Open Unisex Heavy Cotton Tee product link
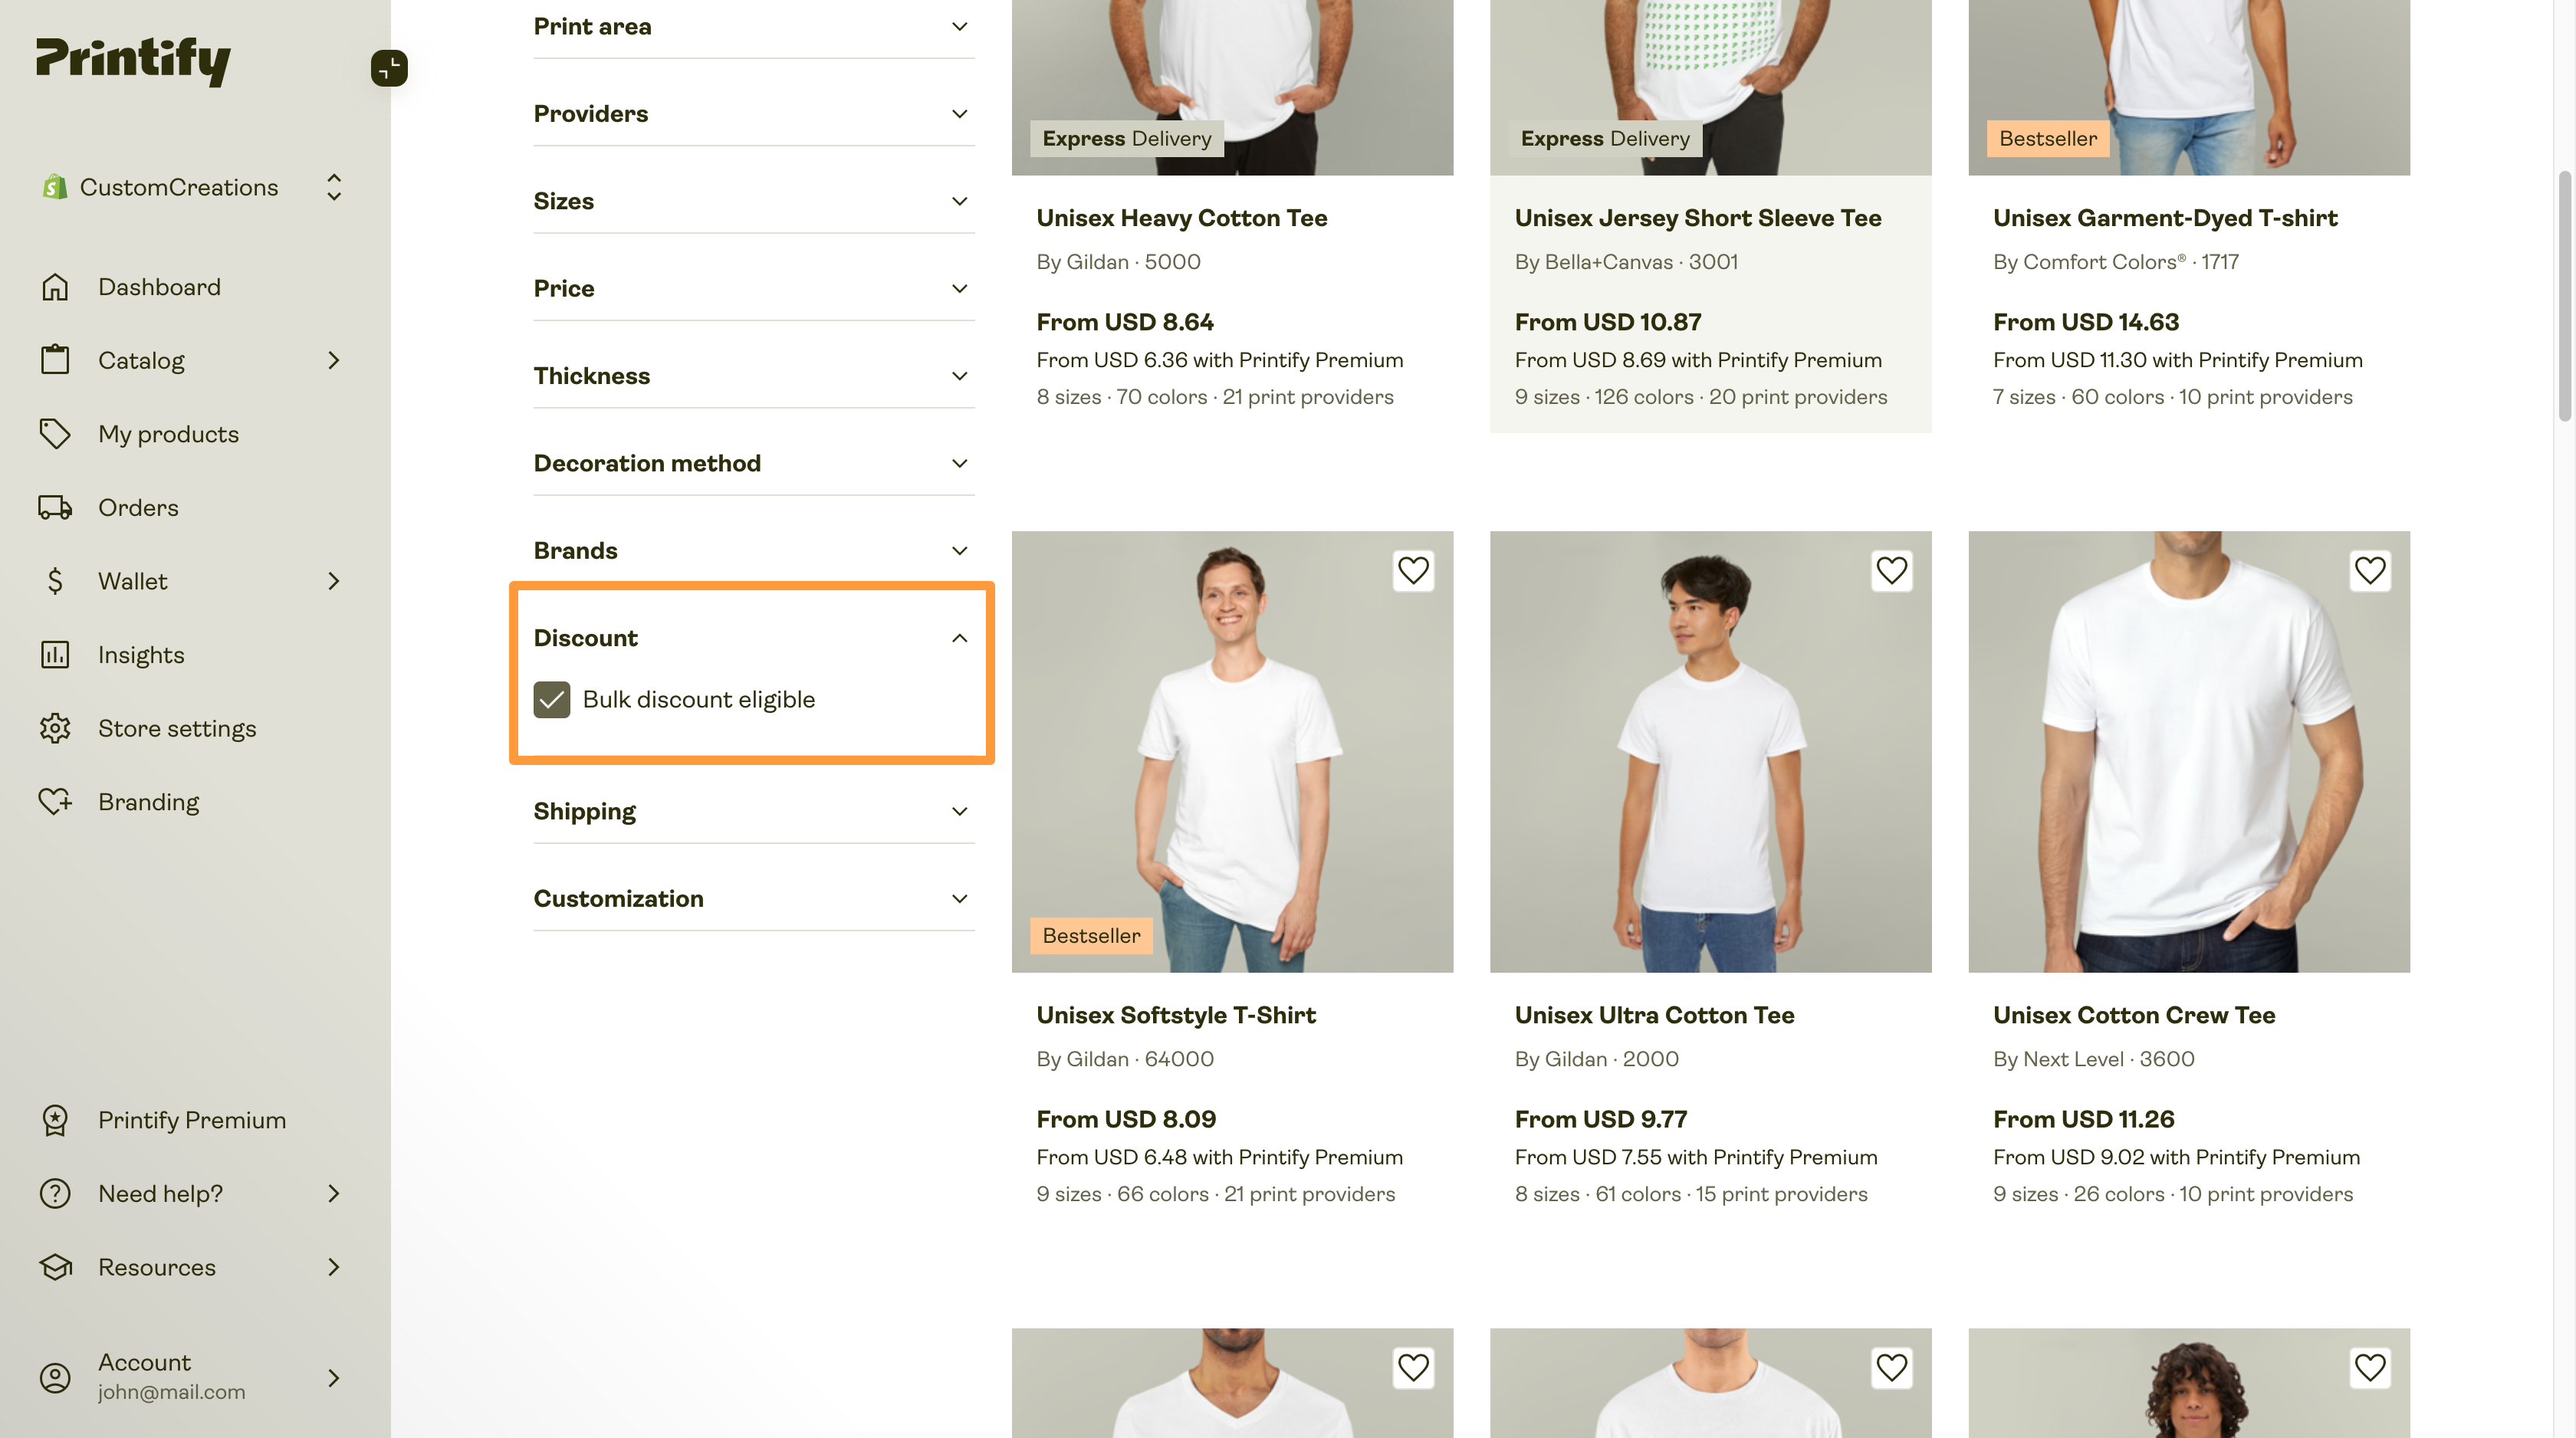 click(1181, 218)
